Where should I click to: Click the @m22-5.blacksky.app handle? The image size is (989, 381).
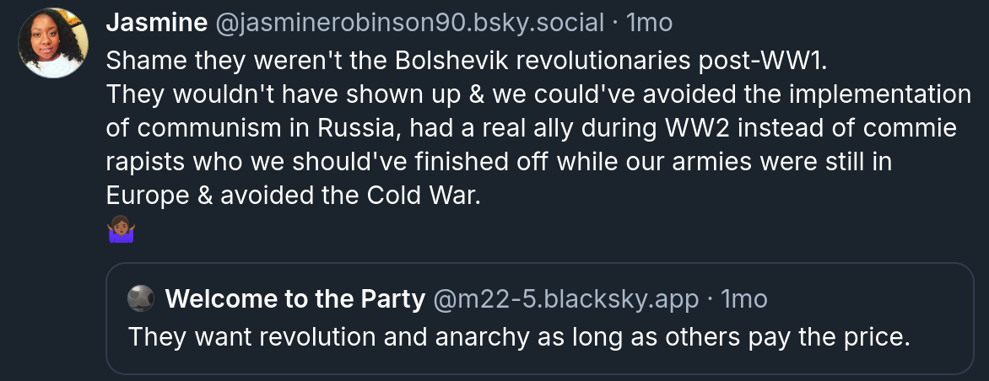(x=565, y=298)
